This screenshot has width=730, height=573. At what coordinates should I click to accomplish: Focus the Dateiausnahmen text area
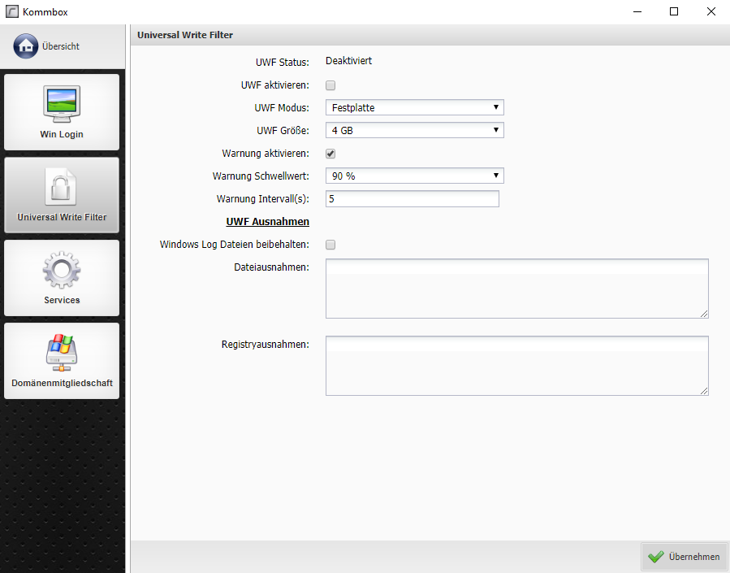[x=516, y=289]
